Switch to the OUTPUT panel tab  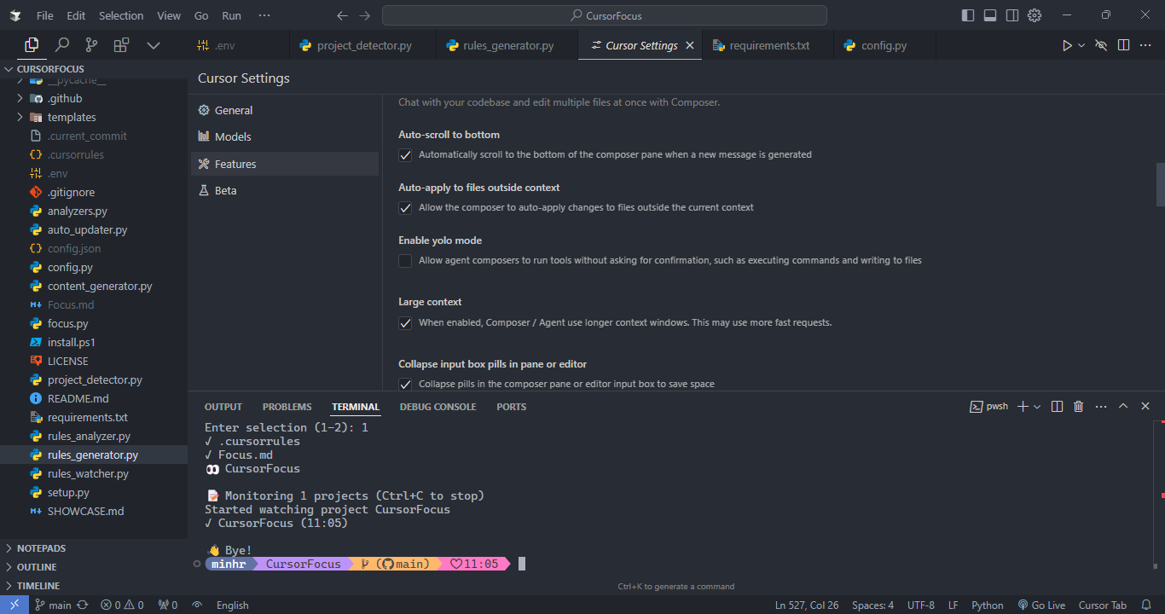point(223,407)
